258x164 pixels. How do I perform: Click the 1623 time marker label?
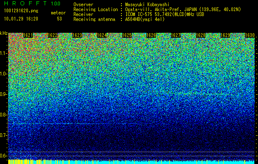78,35
